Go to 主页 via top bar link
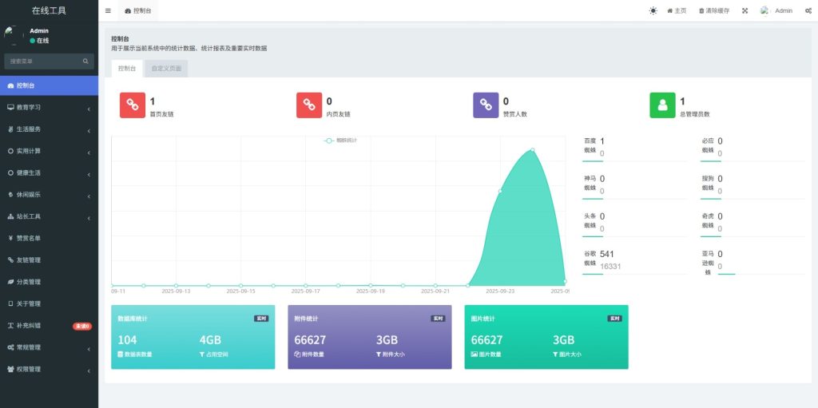This screenshot has width=818, height=408. click(677, 11)
